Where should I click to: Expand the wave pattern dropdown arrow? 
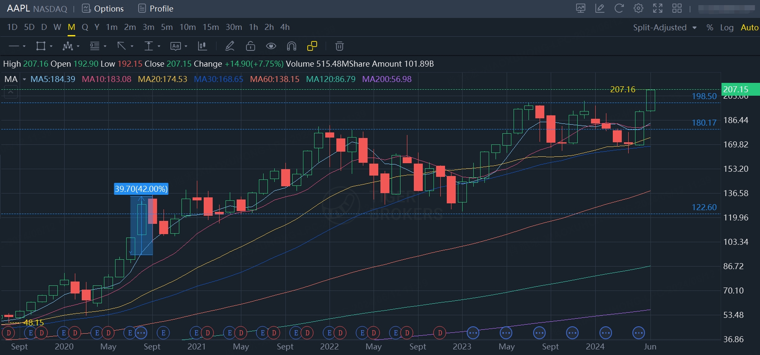click(78, 46)
